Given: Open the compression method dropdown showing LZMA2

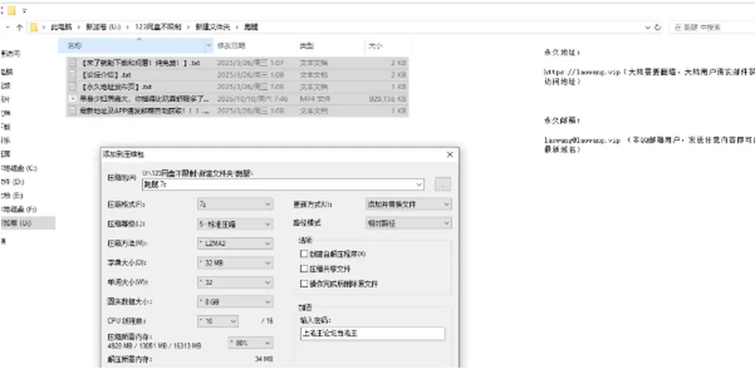Looking at the screenshot, I should point(235,243).
